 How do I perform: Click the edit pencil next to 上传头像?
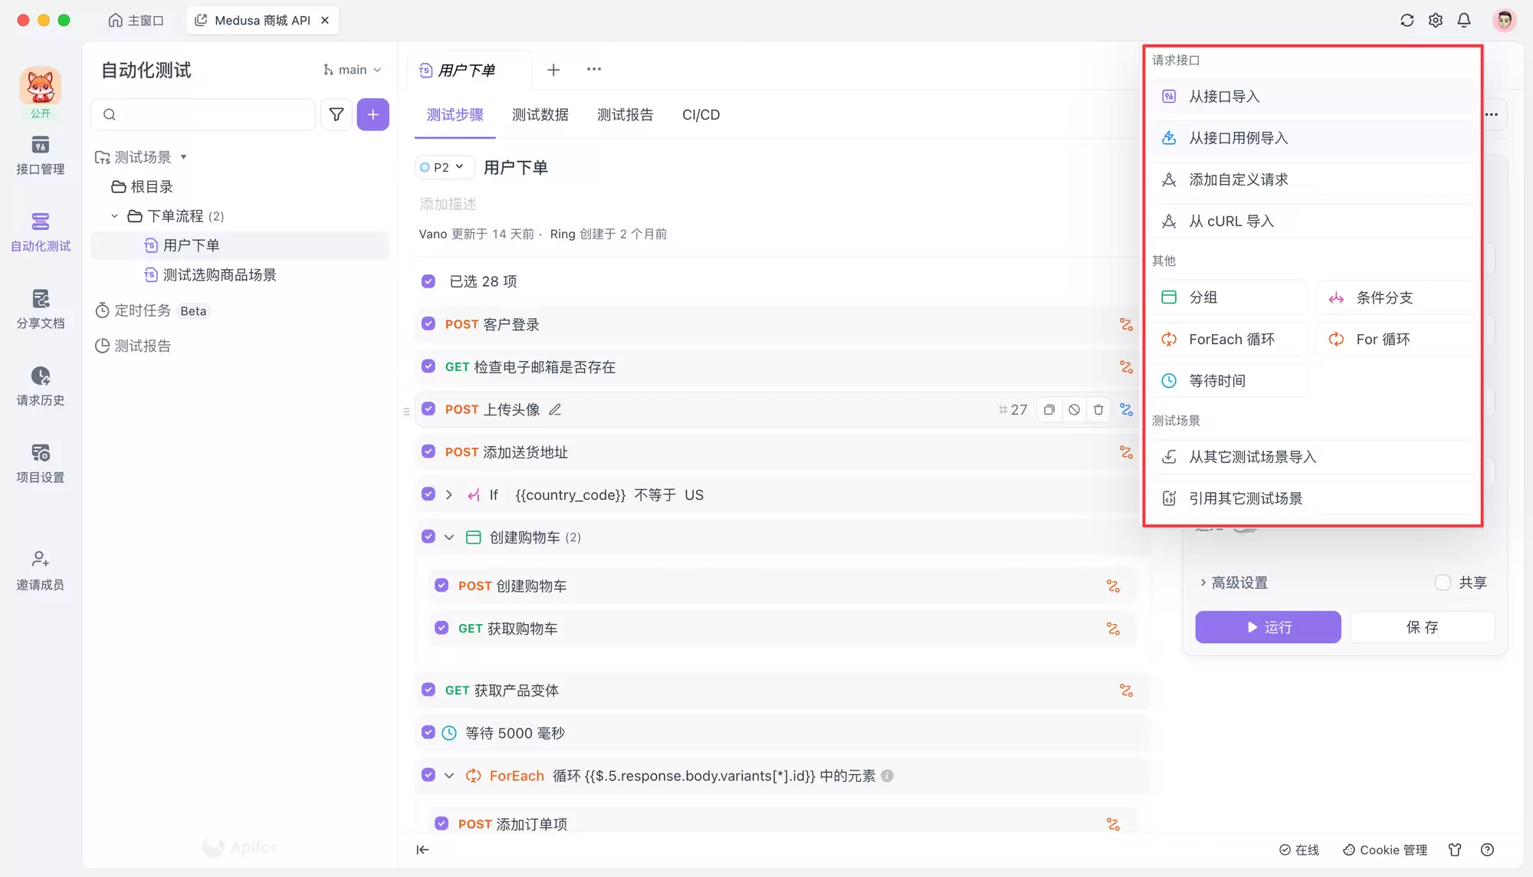click(556, 410)
